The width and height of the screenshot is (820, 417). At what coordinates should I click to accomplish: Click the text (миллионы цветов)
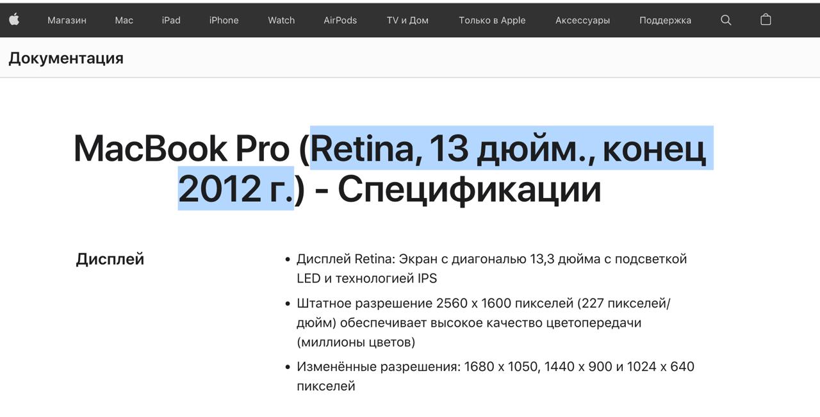[x=356, y=342]
